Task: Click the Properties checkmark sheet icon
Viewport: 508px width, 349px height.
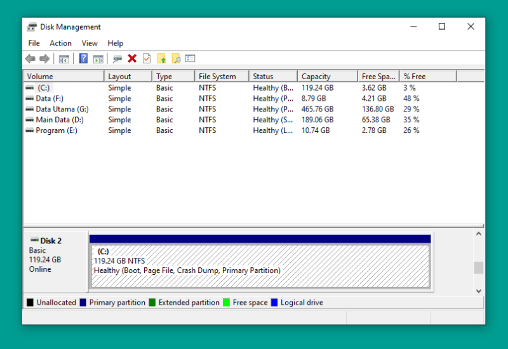Action: pyautogui.click(x=147, y=58)
